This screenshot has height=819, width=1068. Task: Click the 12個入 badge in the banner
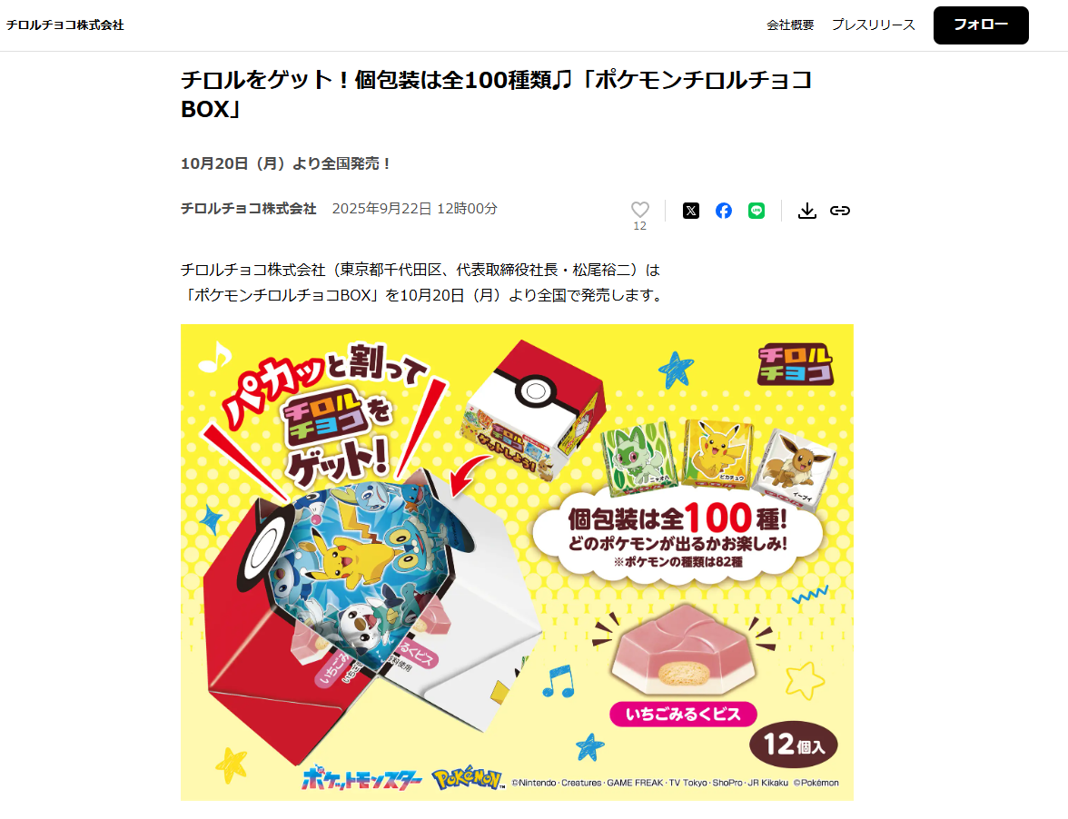point(794,745)
